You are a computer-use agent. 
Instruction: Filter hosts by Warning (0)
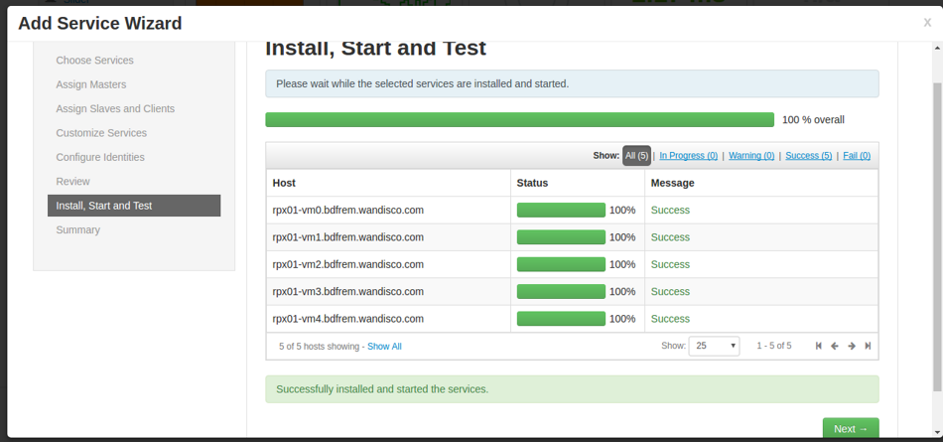(x=751, y=155)
